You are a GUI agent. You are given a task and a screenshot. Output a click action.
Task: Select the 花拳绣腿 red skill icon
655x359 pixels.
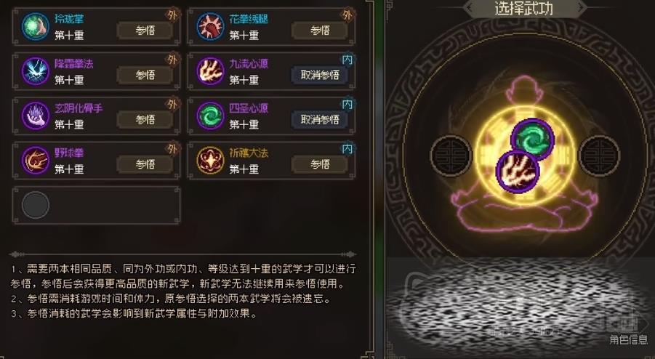click(211, 26)
